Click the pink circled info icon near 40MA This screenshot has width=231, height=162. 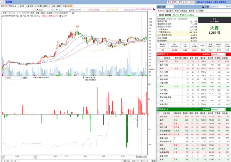pos(136,9)
